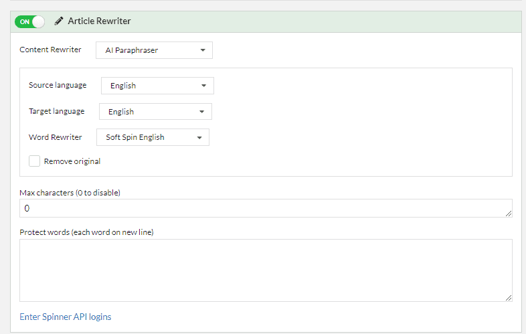Click the Content Rewriter label
The width and height of the screenshot is (526, 334).
click(x=50, y=50)
